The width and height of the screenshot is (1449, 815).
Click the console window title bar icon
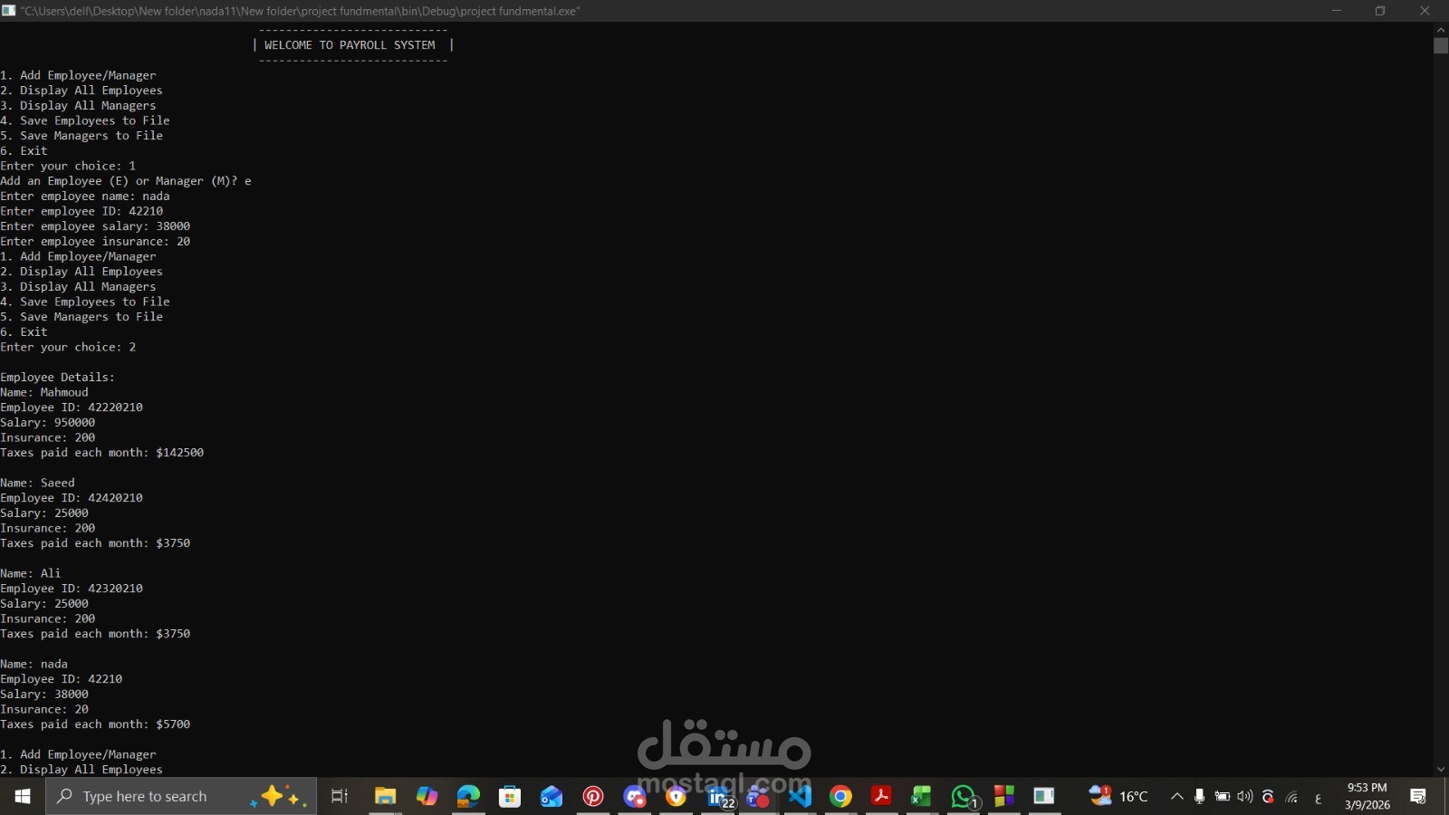[x=9, y=11]
